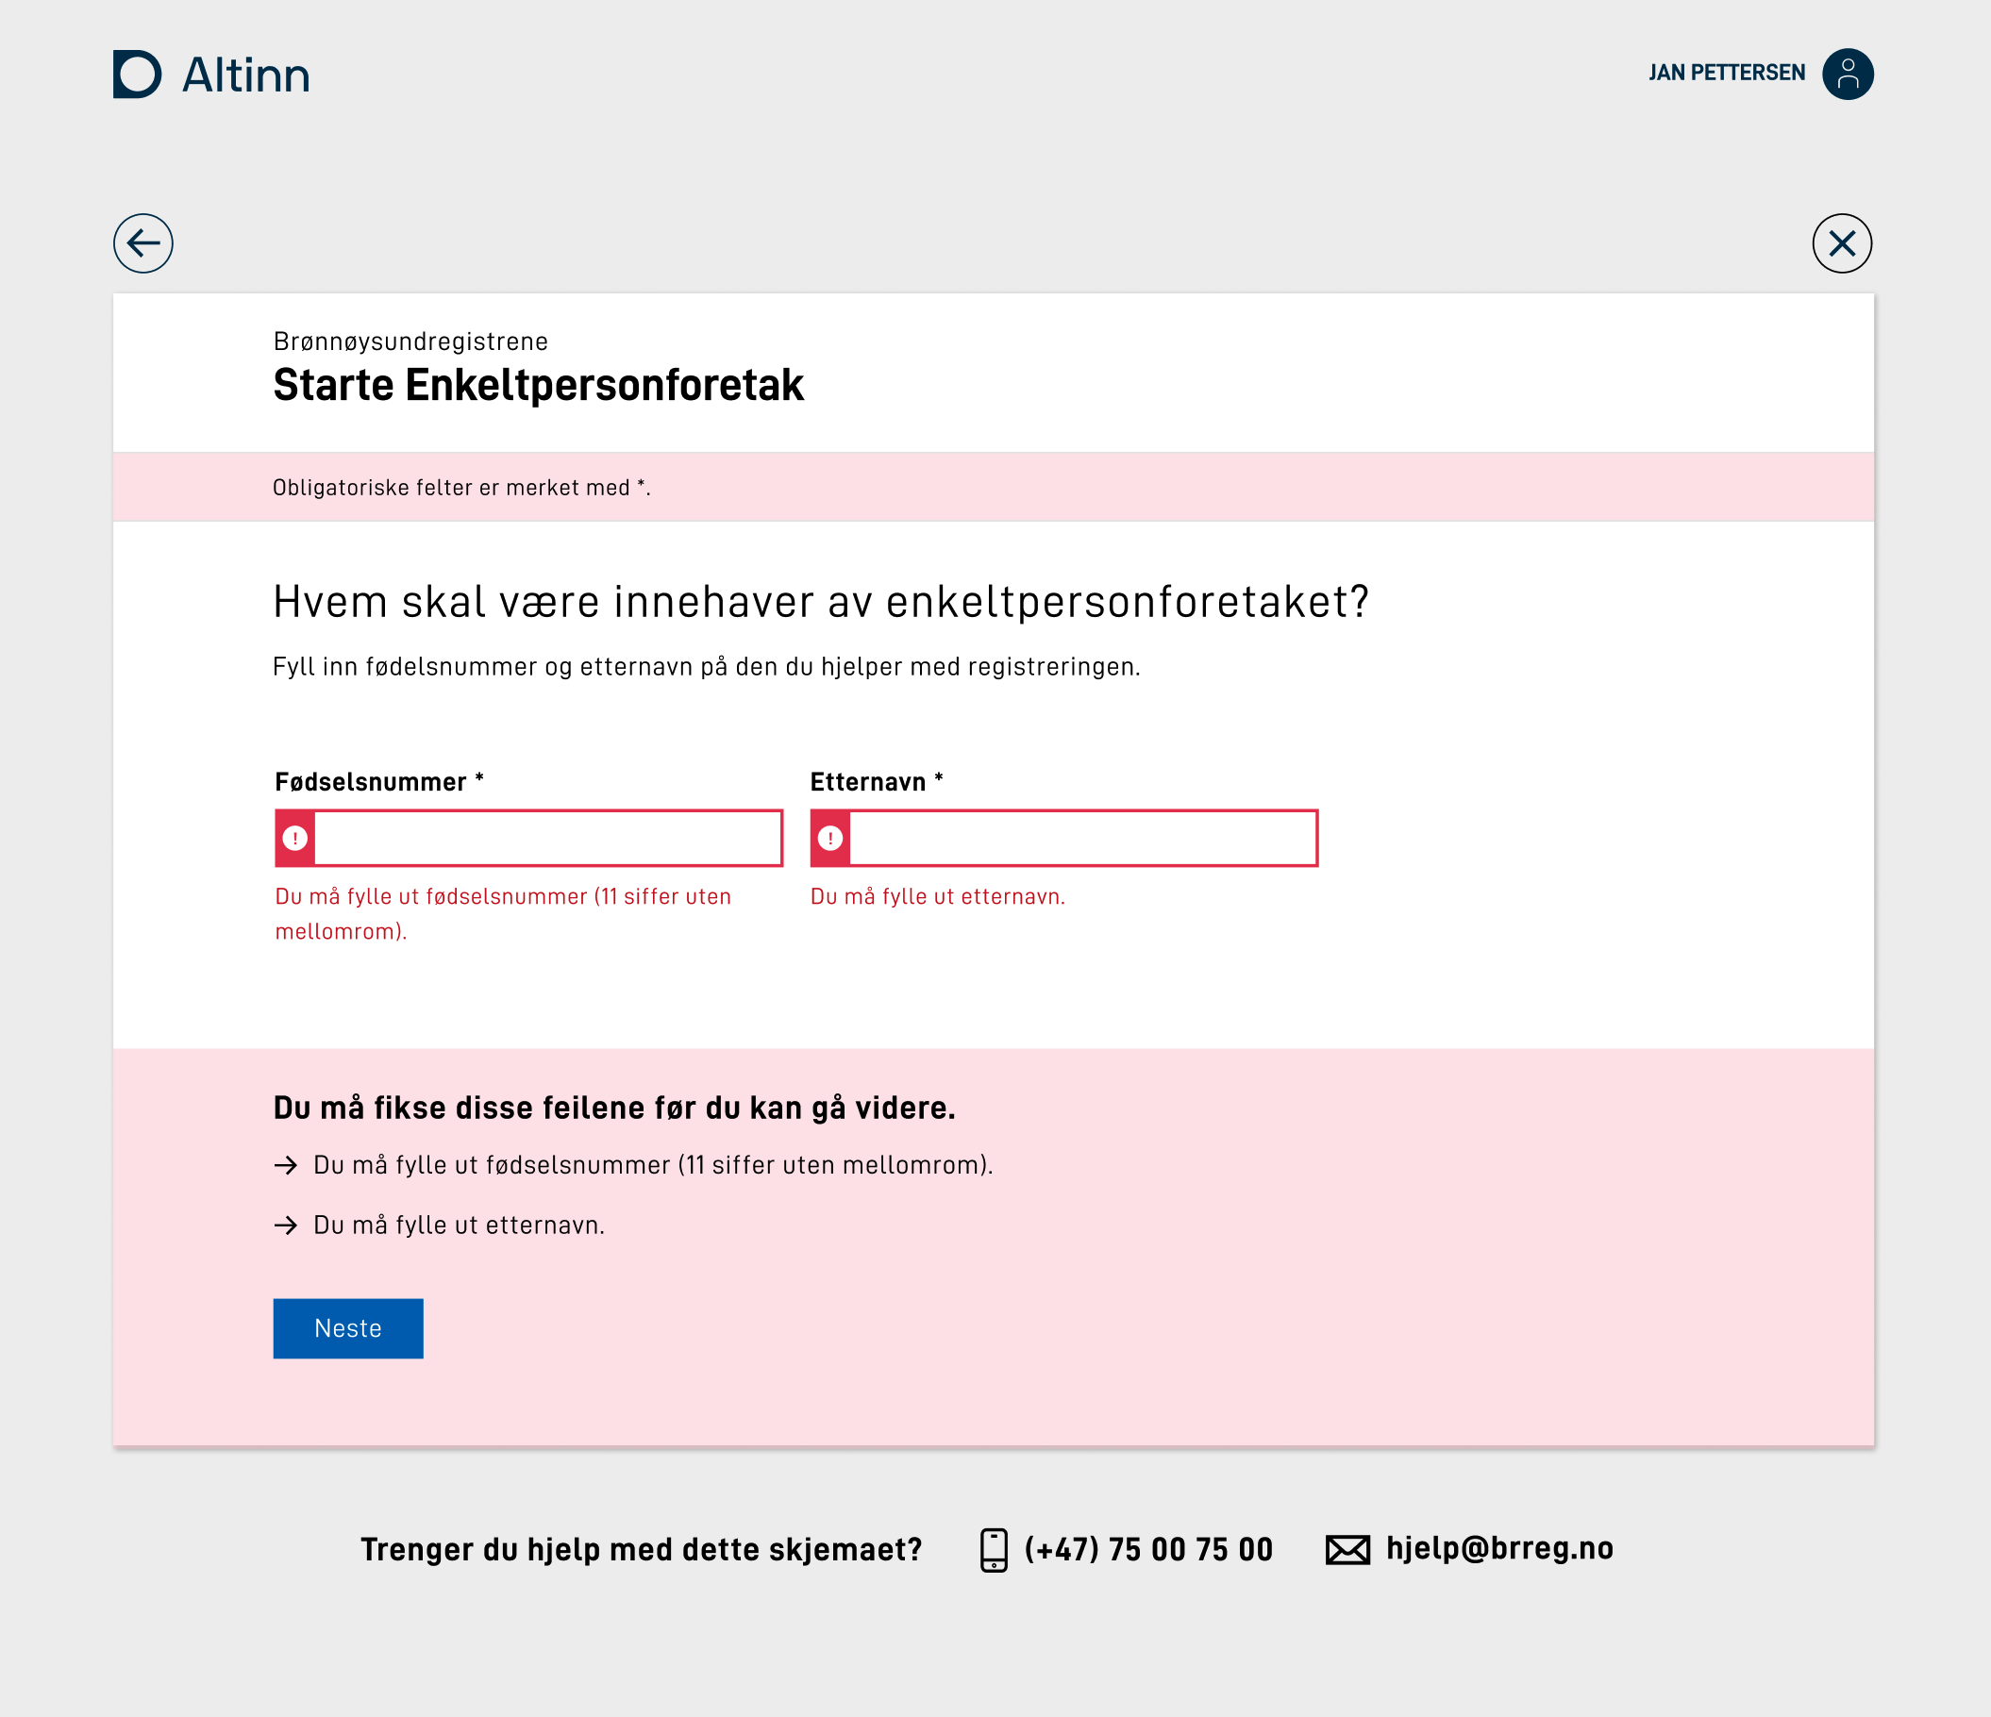1991x1717 pixels.
Task: Focus the Fødselsnummer input field
Action: point(547,838)
